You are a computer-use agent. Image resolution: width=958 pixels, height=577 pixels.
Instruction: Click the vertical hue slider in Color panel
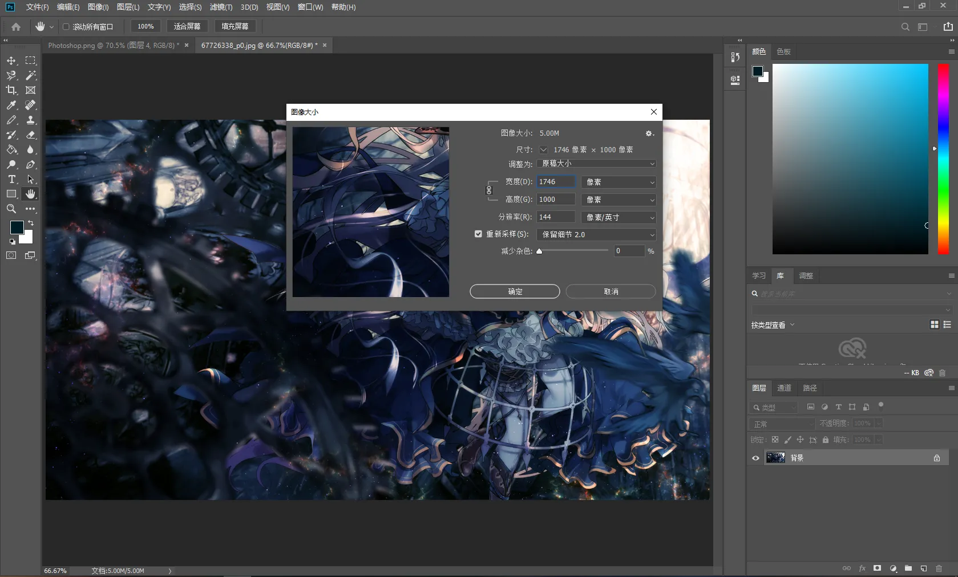click(943, 159)
